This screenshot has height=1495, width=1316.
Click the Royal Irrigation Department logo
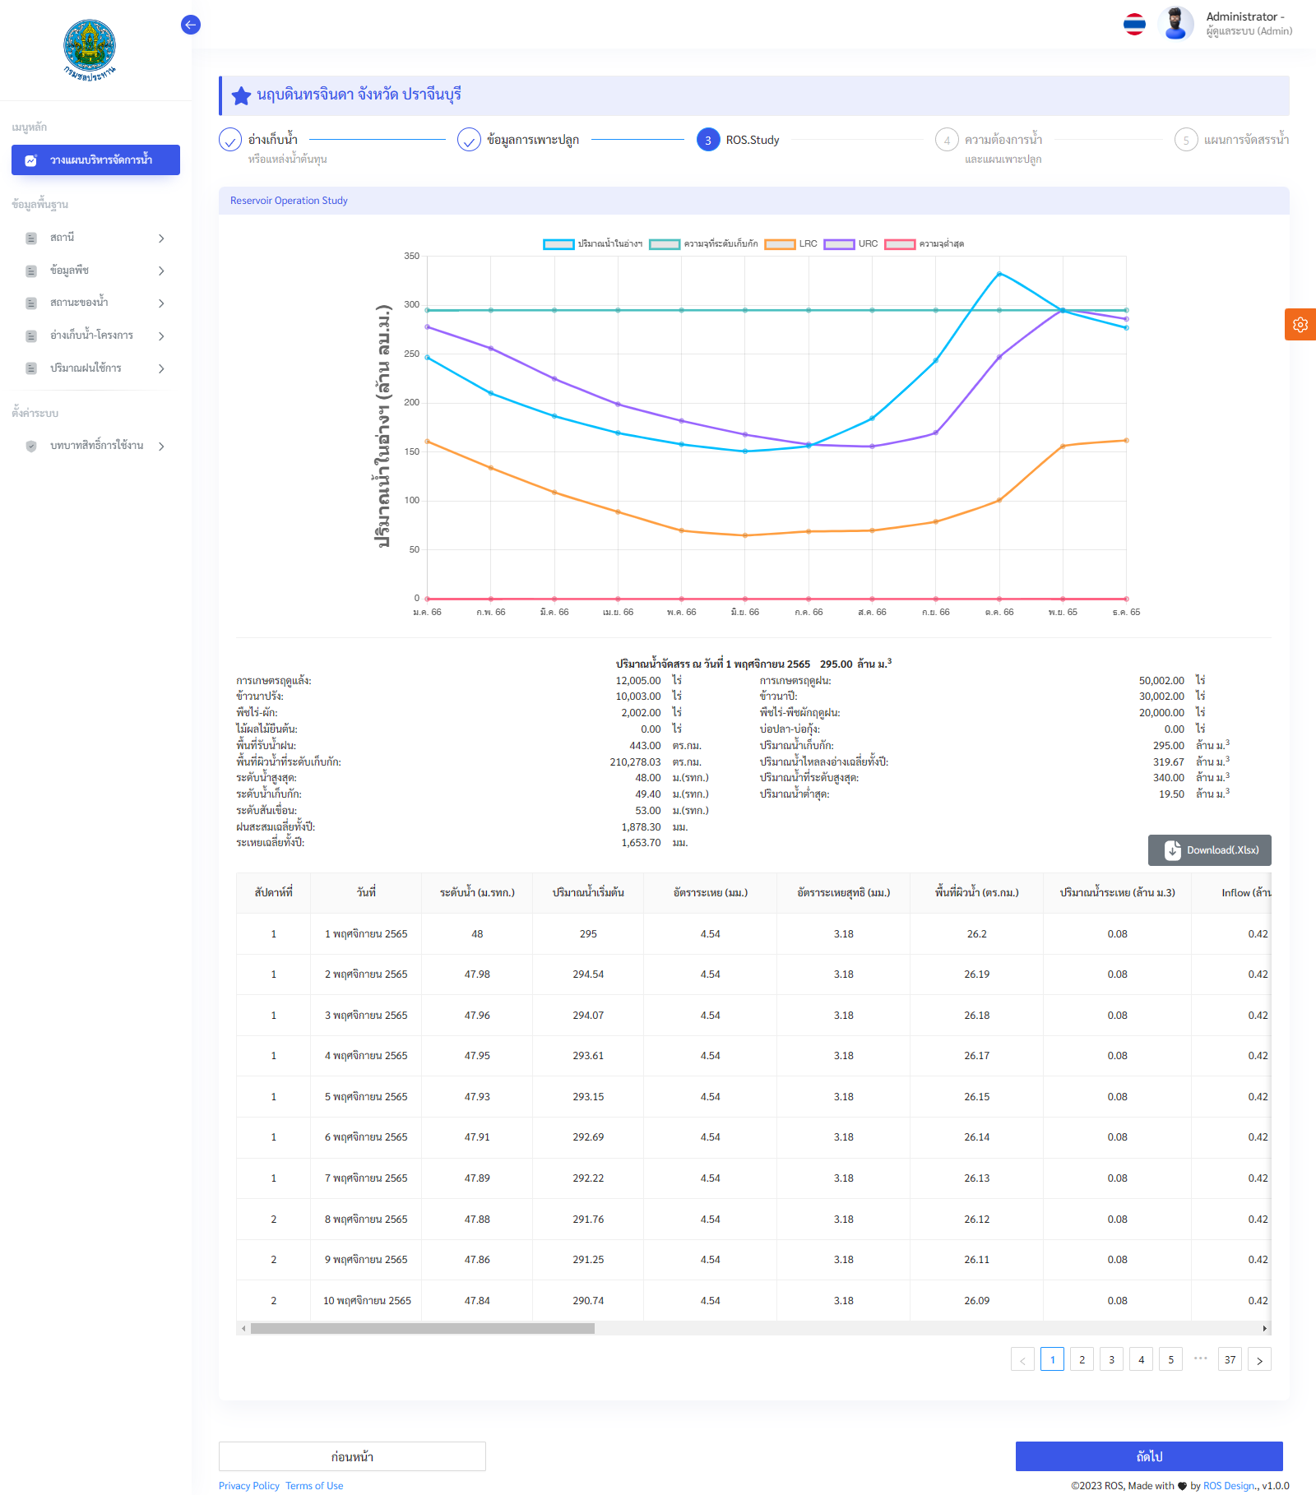[90, 49]
